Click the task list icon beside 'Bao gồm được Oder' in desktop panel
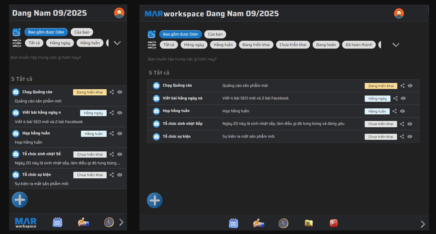Viewport: 436px width, 234px height. (x=152, y=34)
